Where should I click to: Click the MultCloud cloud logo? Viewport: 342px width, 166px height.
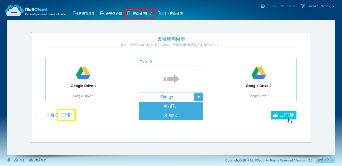(15, 11)
